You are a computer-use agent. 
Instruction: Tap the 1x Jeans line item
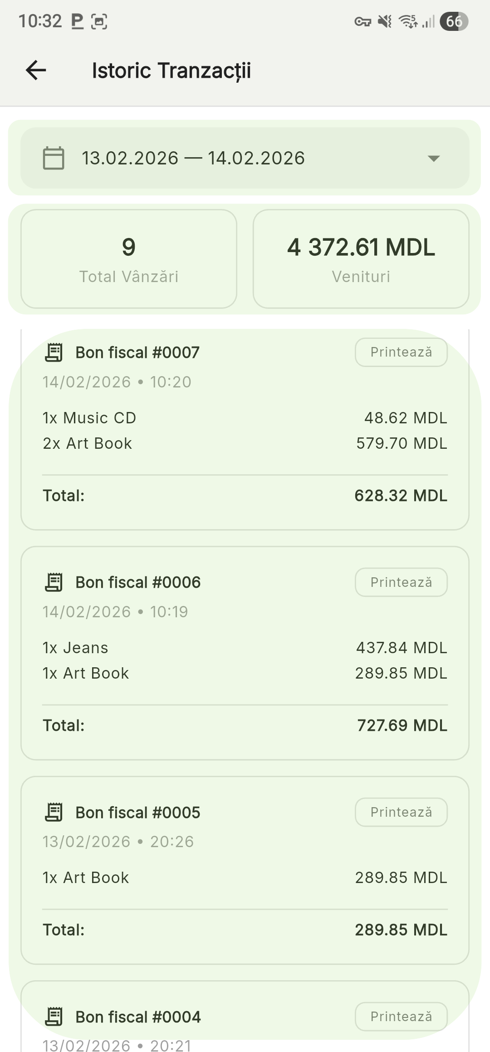point(76,648)
